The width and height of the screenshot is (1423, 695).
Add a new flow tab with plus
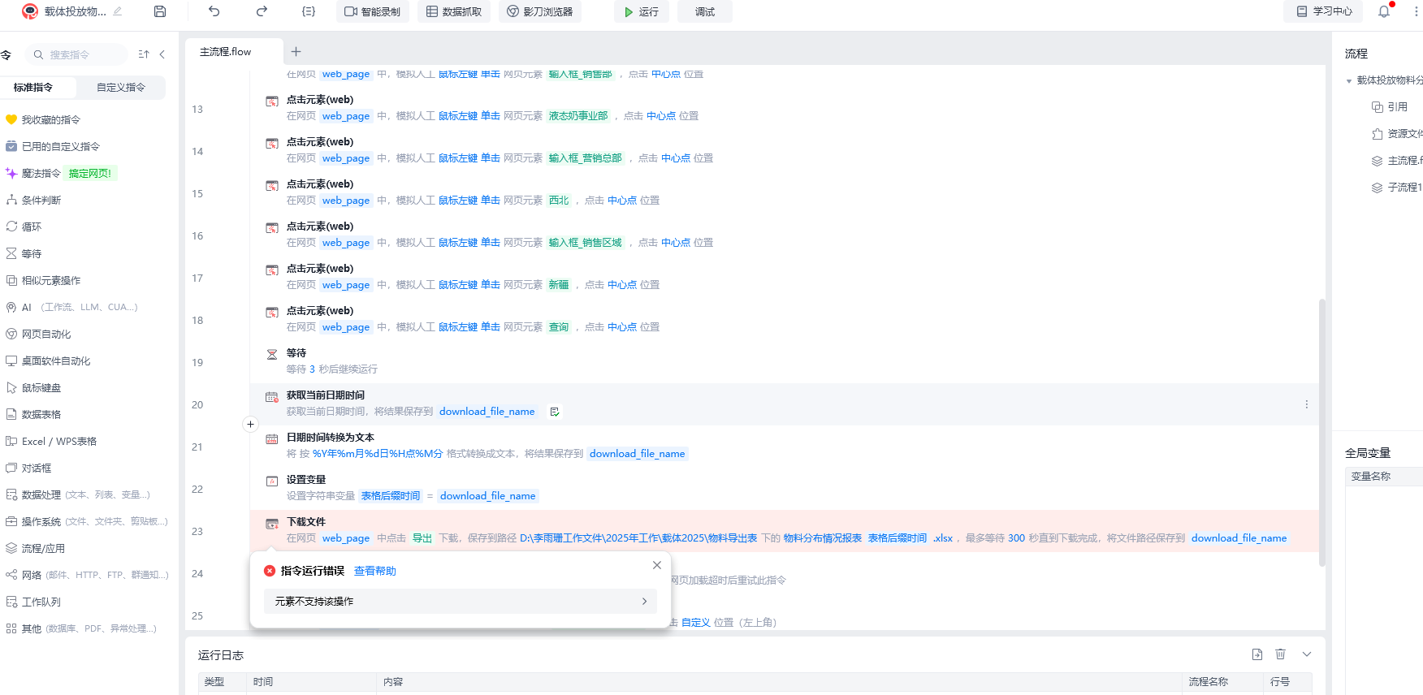[x=296, y=51]
